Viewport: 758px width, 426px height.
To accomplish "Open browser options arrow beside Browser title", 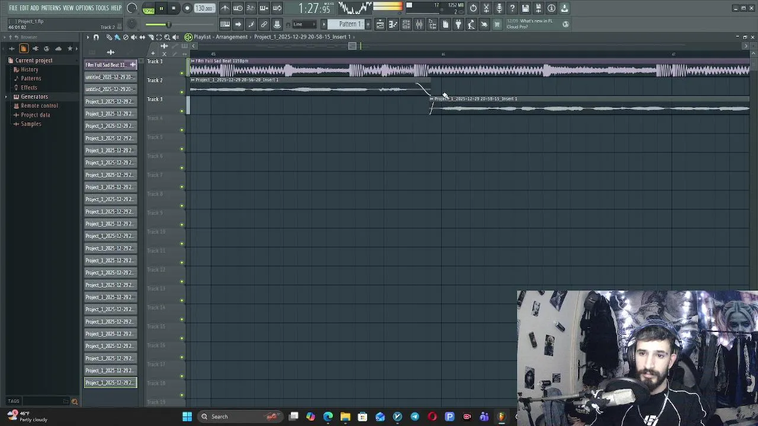I will 4,37.
